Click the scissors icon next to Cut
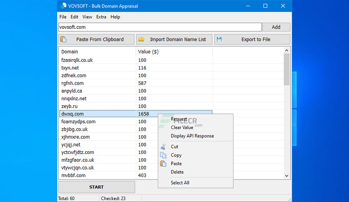349x202 pixels. coord(163,146)
